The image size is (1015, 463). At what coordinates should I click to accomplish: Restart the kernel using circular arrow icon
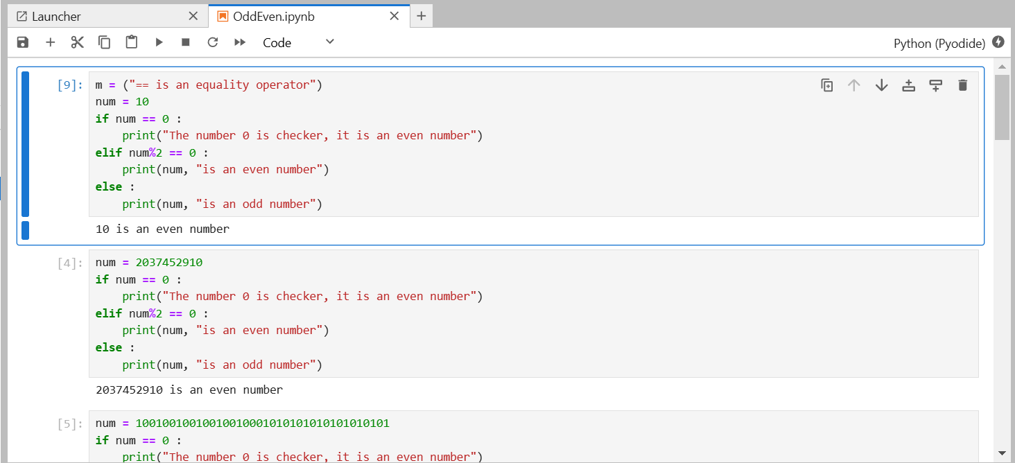(213, 42)
